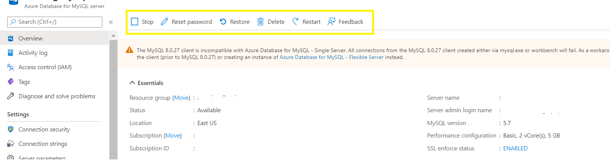Viewport: 610px width, 167px height.
Task: Click the sidebar vertical scrollbar thumb
Action: 113,99
